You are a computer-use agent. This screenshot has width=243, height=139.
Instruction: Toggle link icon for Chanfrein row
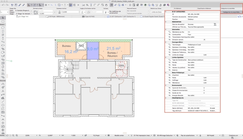click(x=170, y=75)
